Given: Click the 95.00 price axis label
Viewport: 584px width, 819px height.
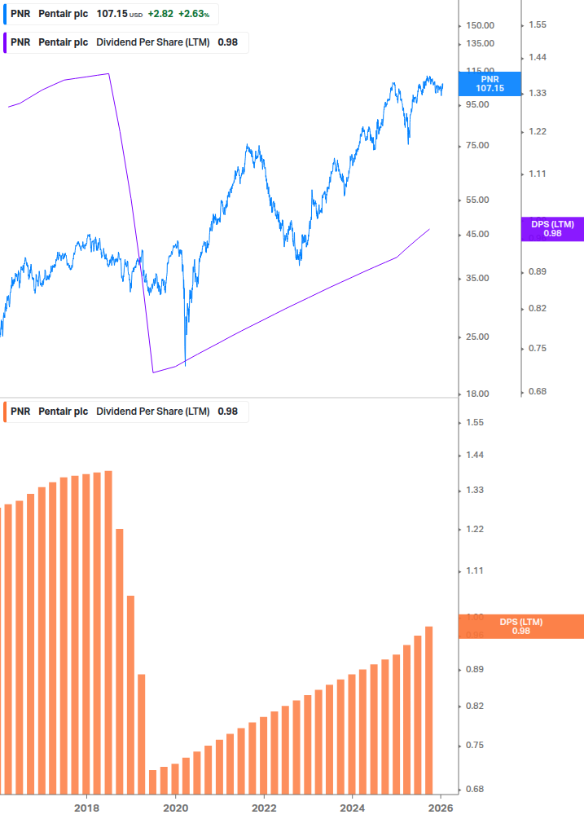Looking at the screenshot, I should tap(477, 104).
